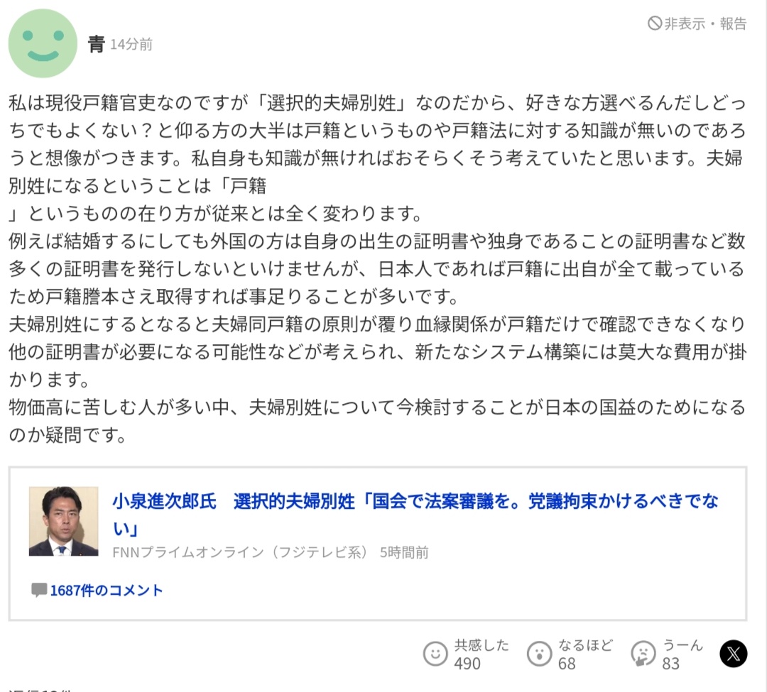View the 1687件のコメント link
The width and height of the screenshot is (767, 692).
pyautogui.click(x=107, y=591)
